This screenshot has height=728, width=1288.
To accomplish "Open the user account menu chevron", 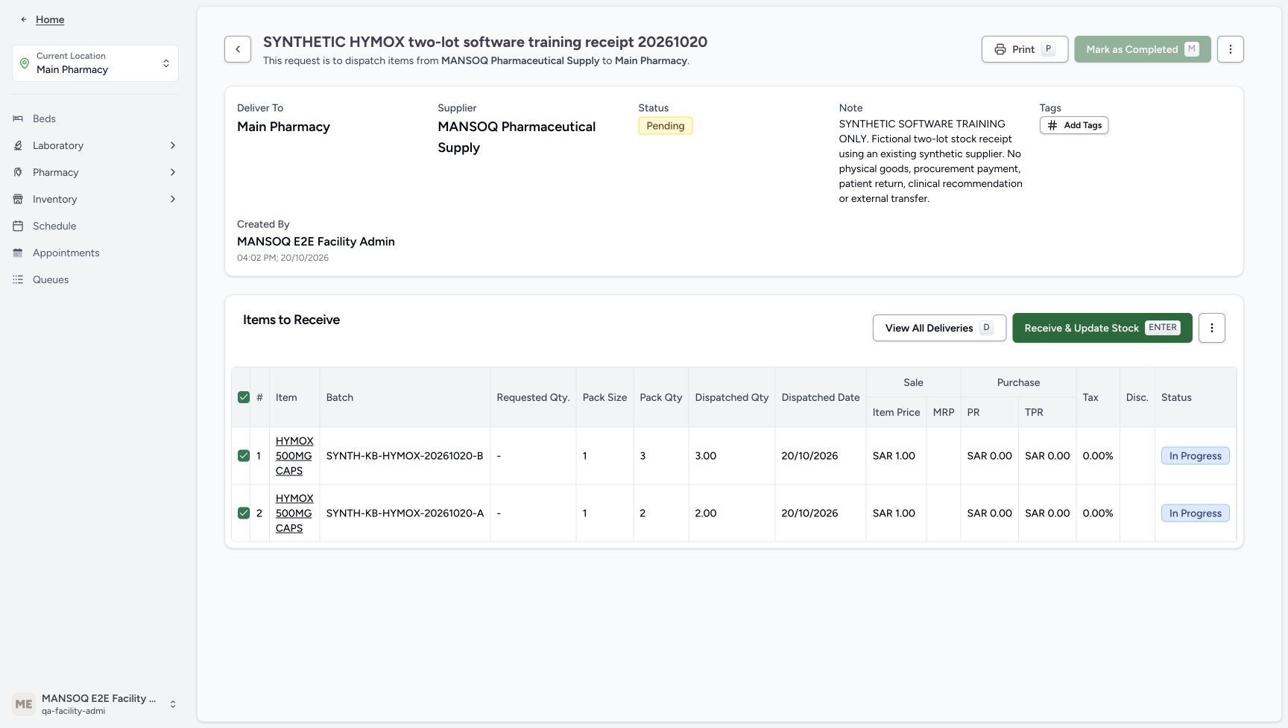I will coord(173,704).
